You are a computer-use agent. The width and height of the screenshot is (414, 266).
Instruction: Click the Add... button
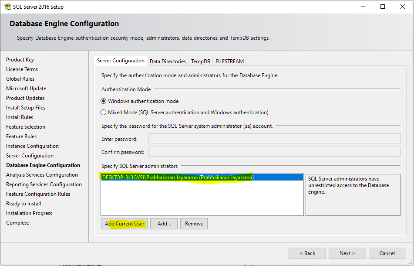164,224
